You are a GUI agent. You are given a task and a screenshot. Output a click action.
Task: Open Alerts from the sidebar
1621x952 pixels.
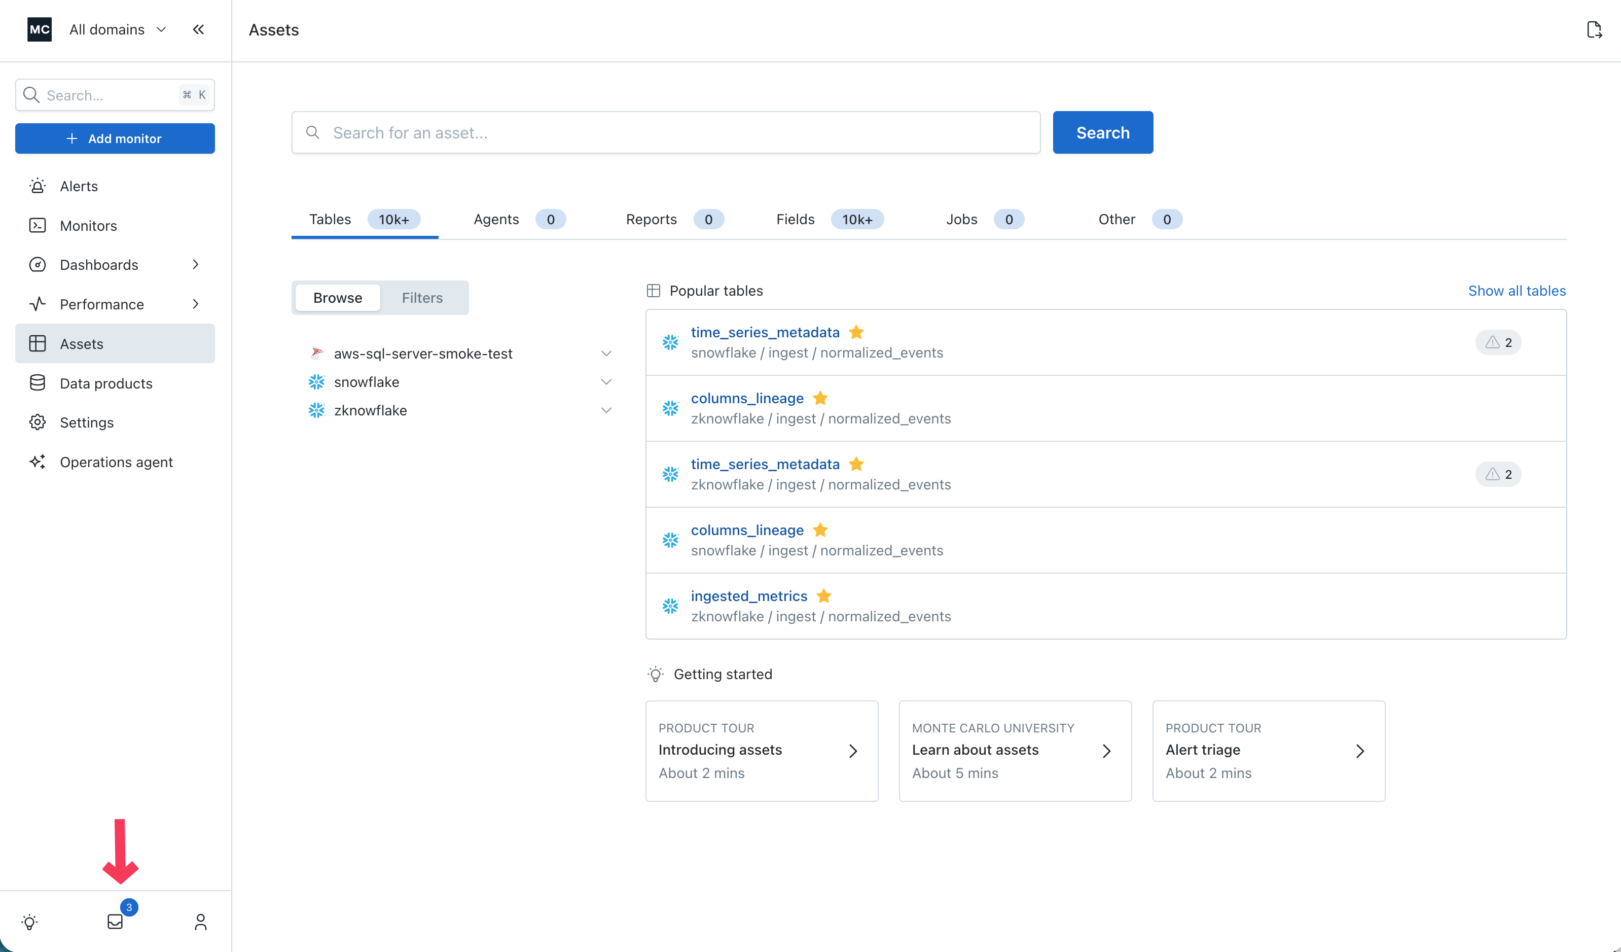click(79, 186)
